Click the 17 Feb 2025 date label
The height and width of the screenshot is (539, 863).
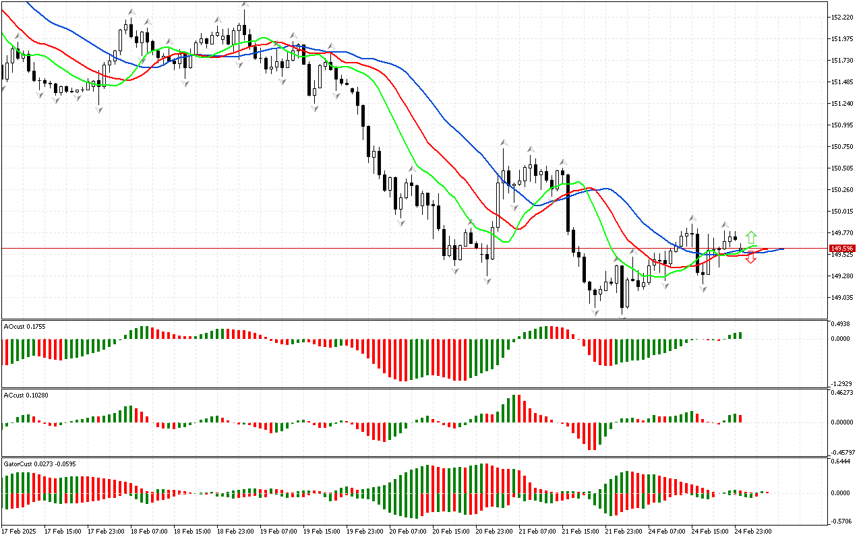(x=20, y=532)
